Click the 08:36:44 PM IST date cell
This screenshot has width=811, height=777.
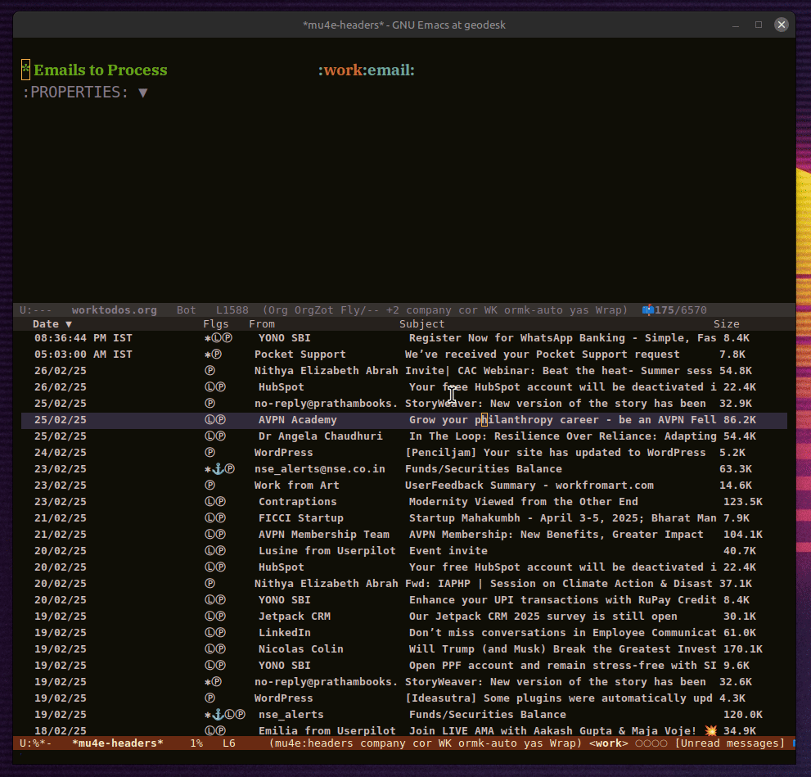[x=83, y=338]
